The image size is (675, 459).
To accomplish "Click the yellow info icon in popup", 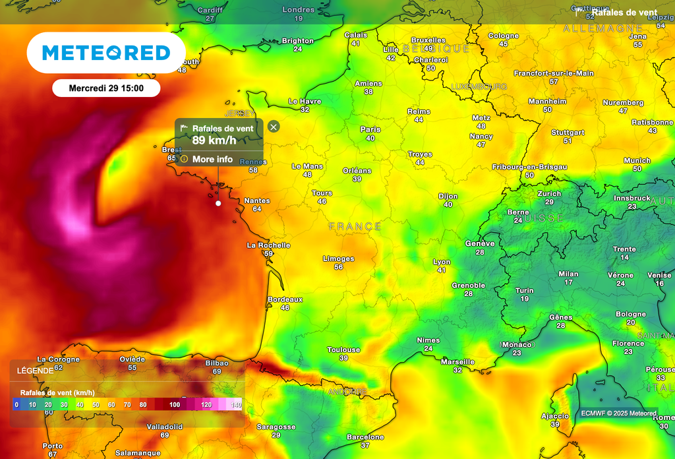I will click(x=185, y=159).
